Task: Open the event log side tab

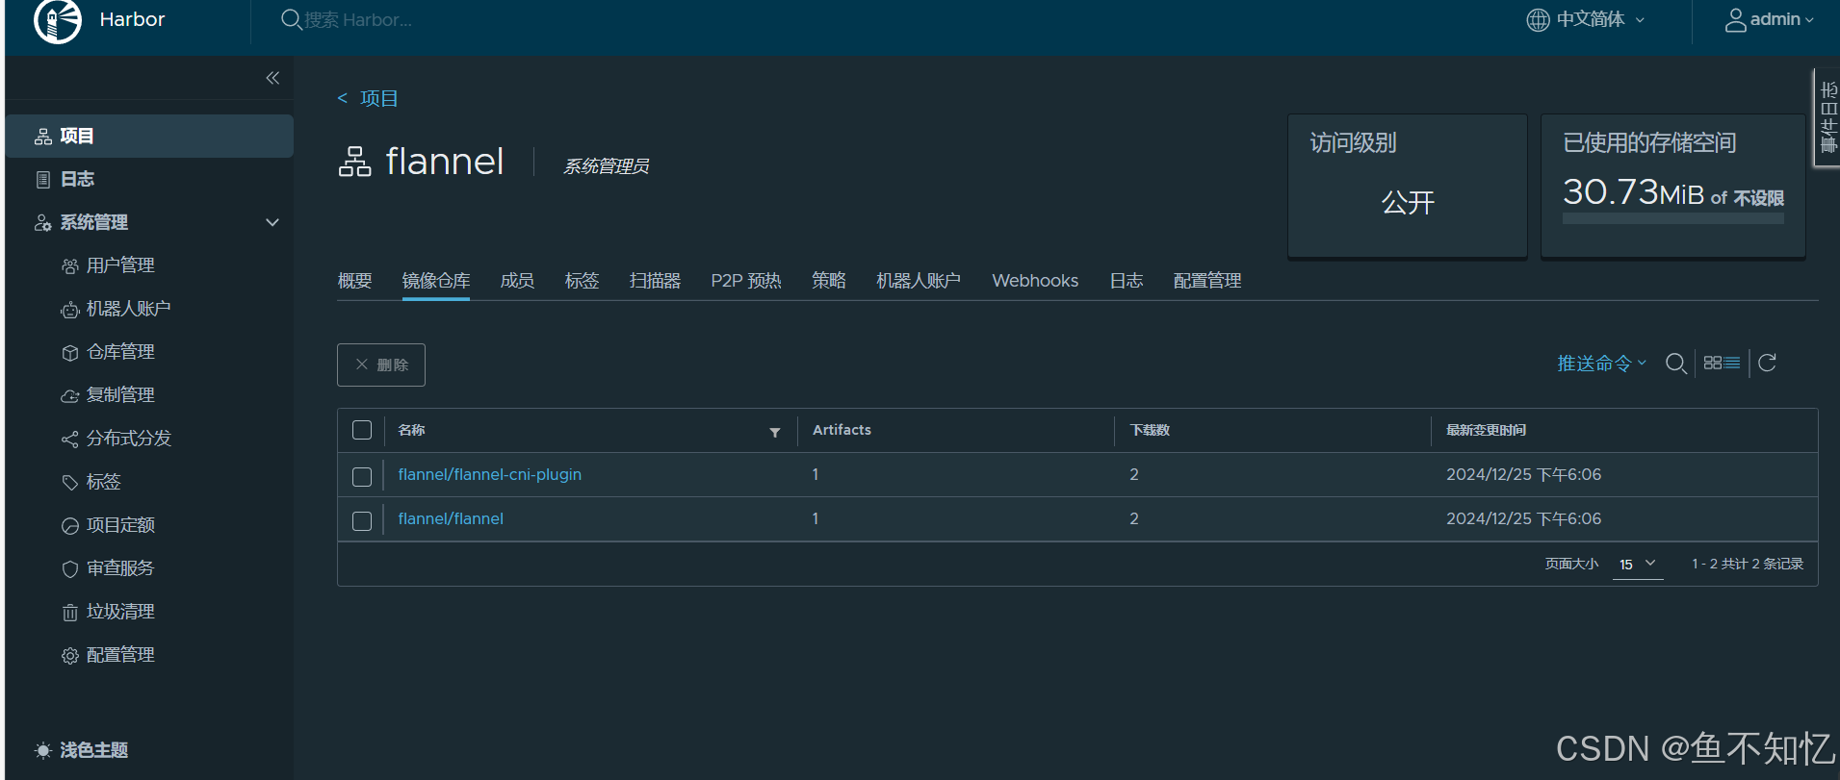Action: tap(1827, 117)
